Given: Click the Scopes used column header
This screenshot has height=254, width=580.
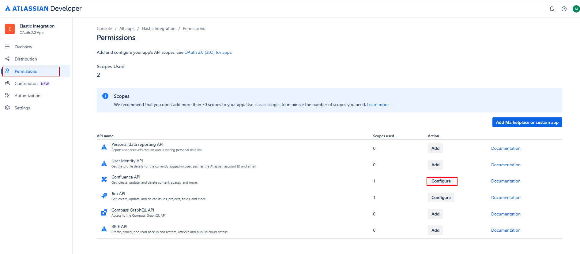Looking at the screenshot, I should point(383,136).
